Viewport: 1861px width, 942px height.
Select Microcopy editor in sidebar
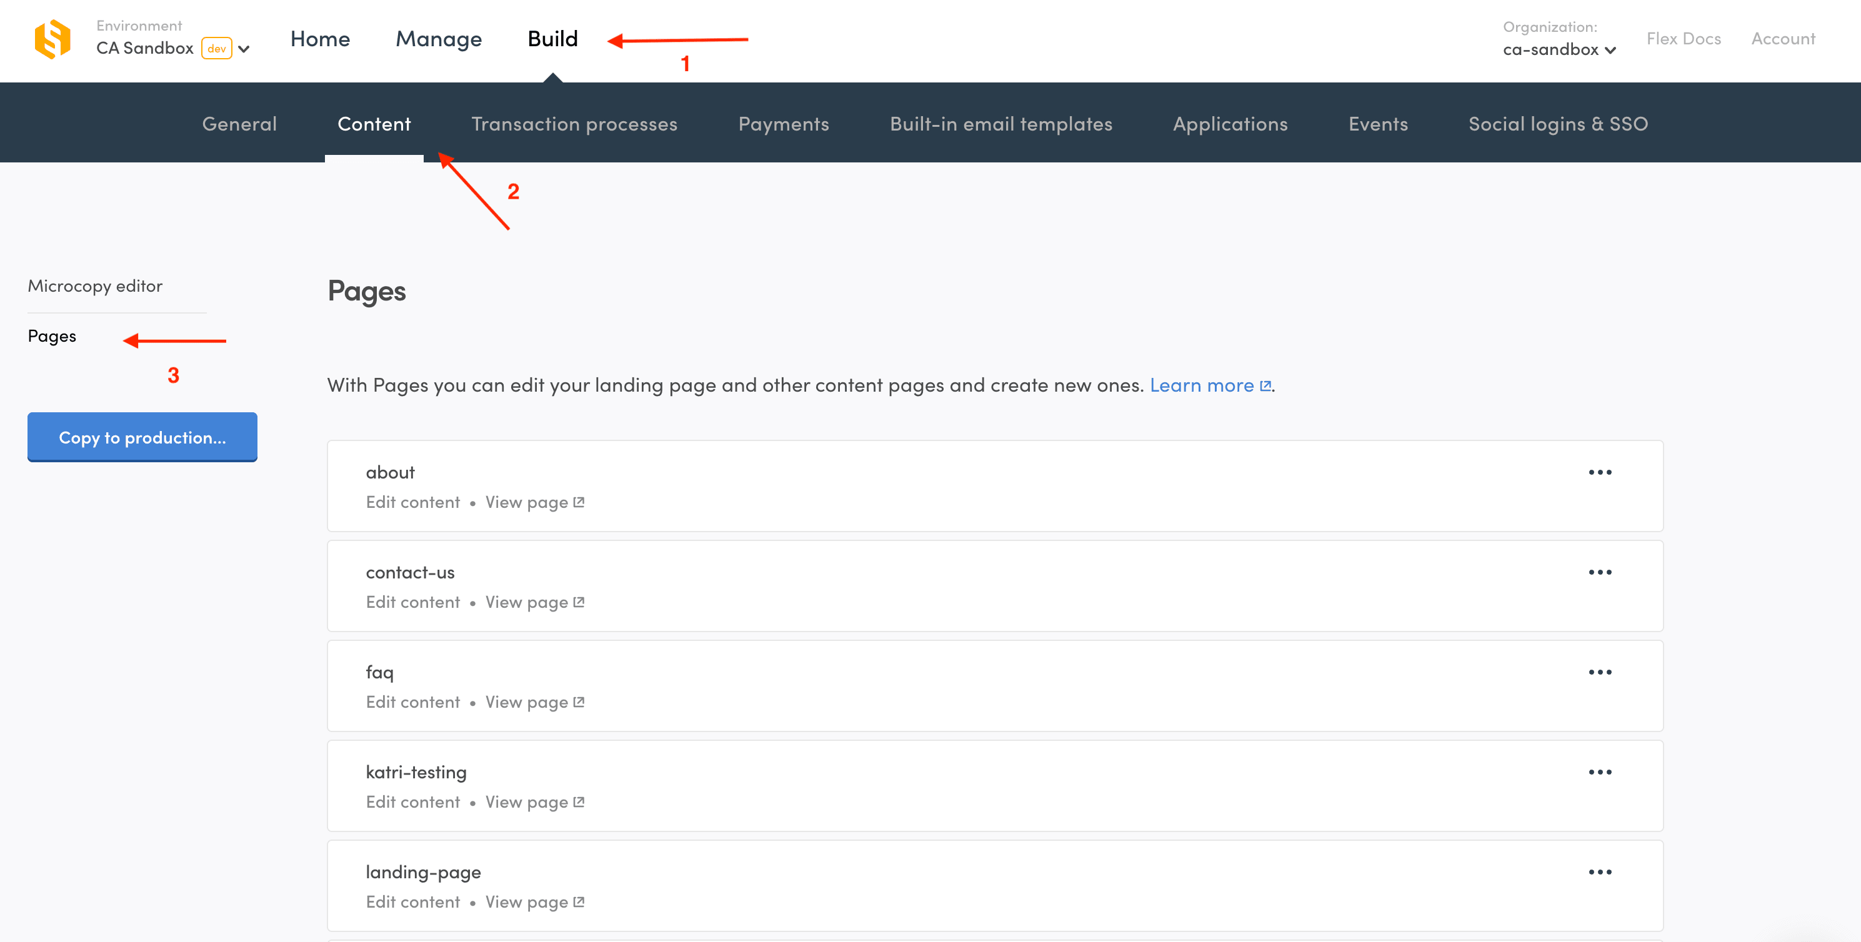(94, 286)
